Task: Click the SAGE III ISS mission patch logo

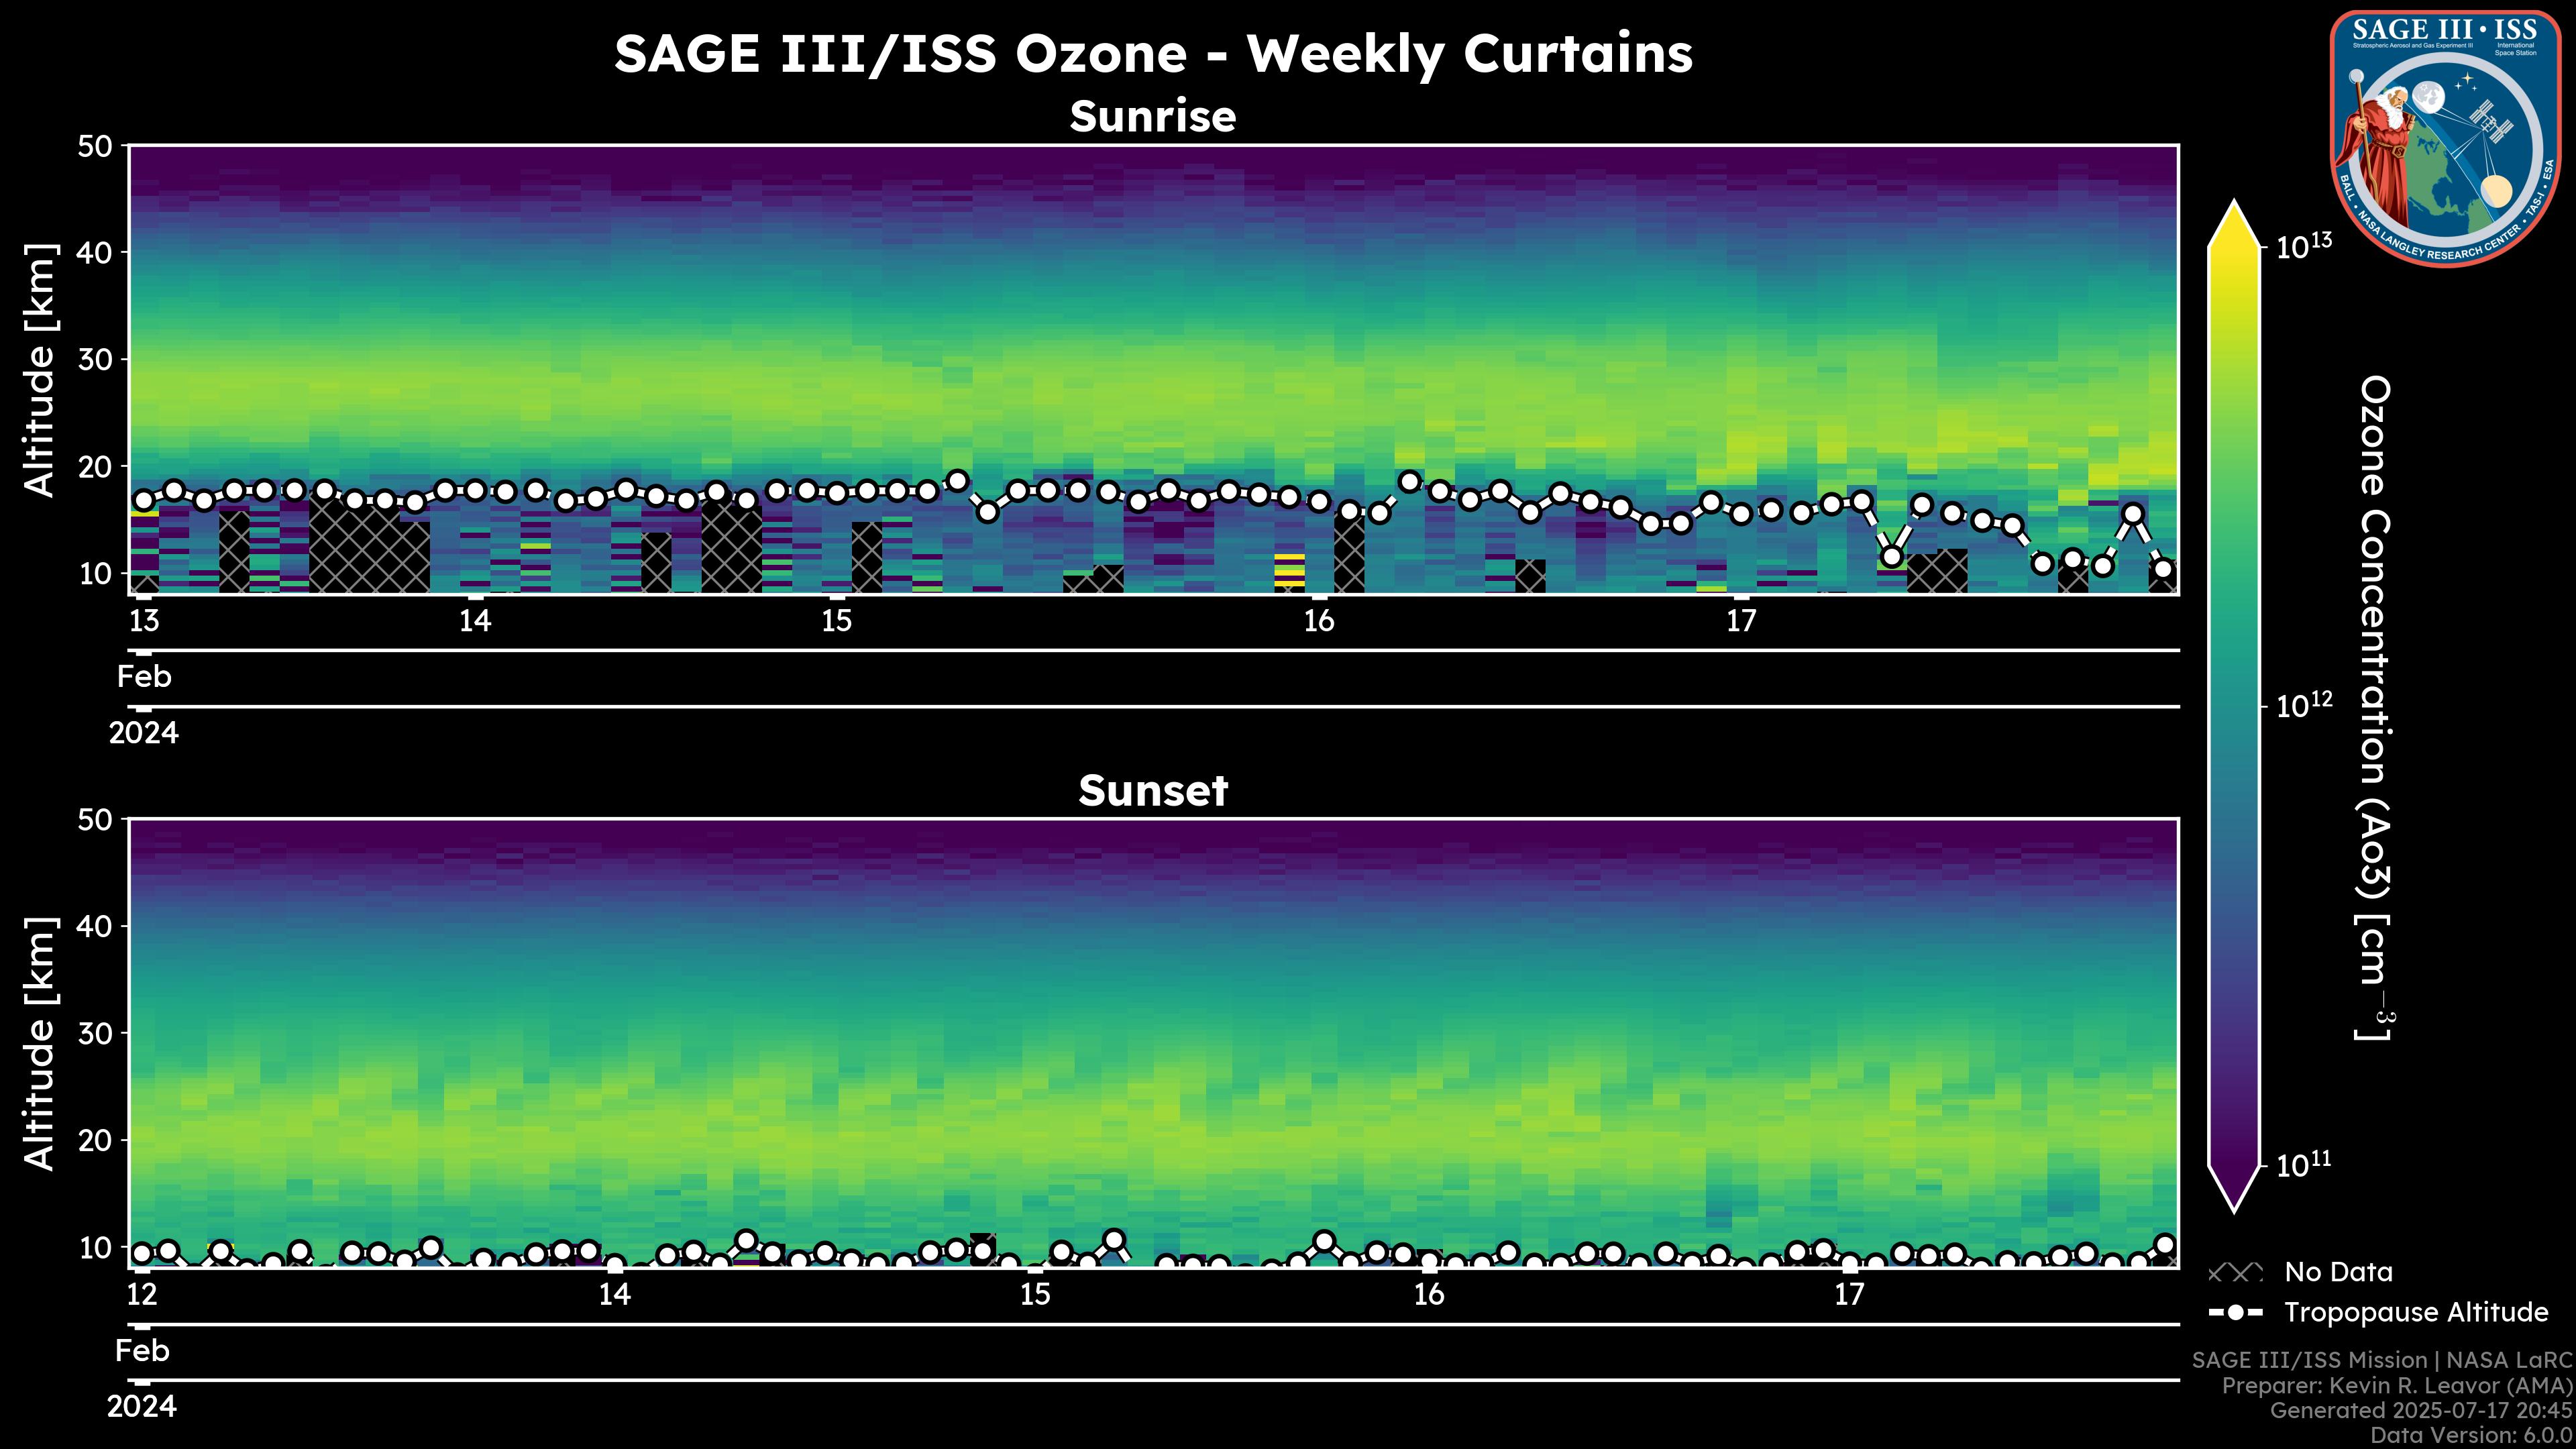Action: tap(2444, 138)
